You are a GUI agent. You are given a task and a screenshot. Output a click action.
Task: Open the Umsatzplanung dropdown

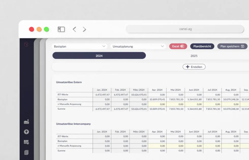138,46
